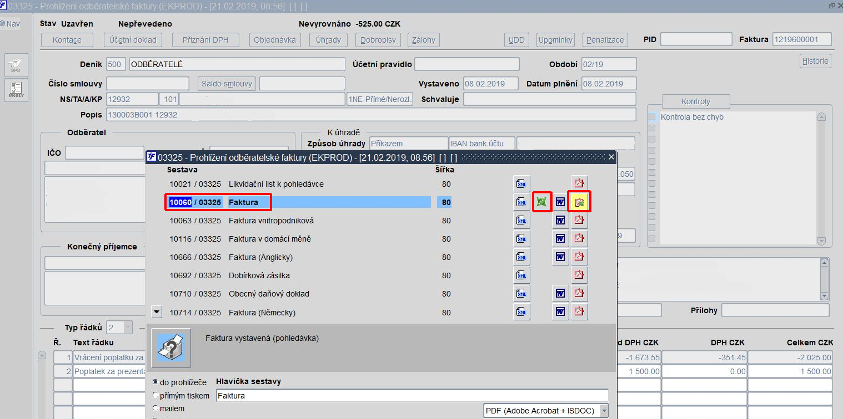Open the Typ řádků dropdown
This screenshot has height=419, width=843.
pyautogui.click(x=127, y=328)
